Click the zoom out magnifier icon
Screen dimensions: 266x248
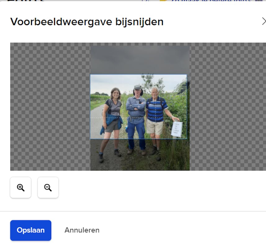[x=48, y=188]
